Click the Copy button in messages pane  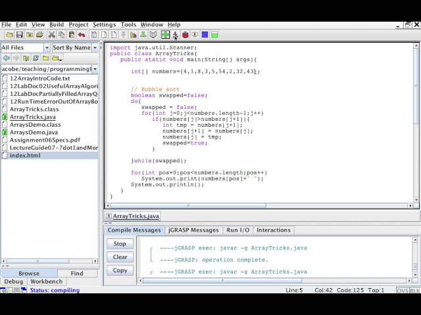pos(120,270)
